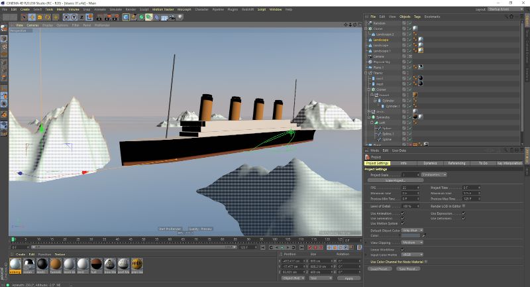Viewport: 530px width, 287px height.
Task: Disable the Use Deformers checkbox
Action: click(463, 218)
